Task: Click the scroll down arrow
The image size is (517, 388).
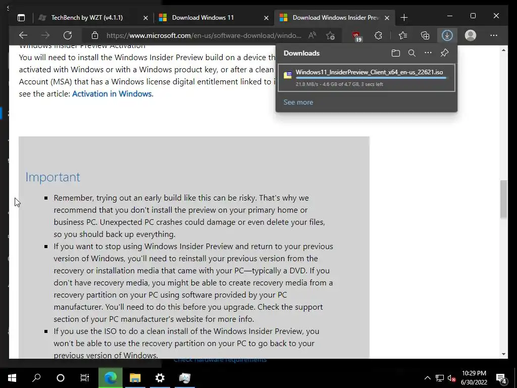Action: (503, 354)
